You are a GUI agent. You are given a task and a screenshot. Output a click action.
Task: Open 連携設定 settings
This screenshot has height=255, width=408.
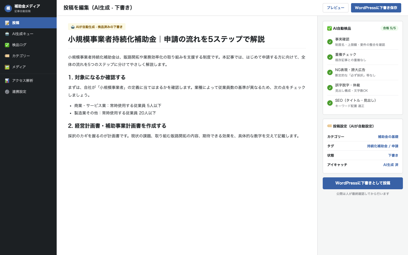point(28,92)
